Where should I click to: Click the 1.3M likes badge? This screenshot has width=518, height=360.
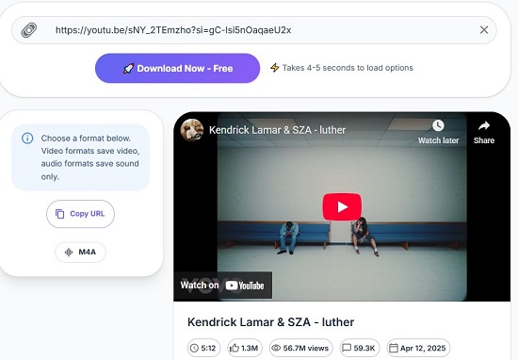(x=245, y=348)
